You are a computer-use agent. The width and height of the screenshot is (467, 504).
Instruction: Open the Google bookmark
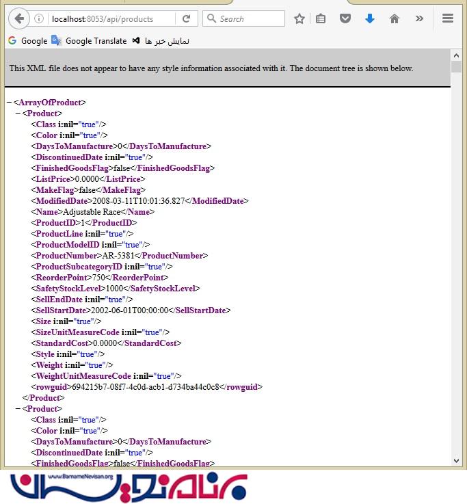(28, 41)
